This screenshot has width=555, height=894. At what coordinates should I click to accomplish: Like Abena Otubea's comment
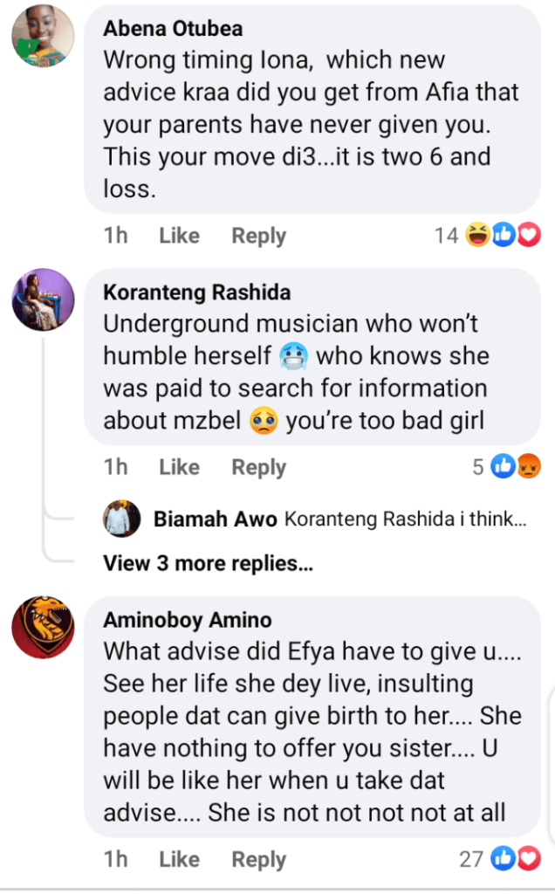pyautogui.click(x=180, y=236)
